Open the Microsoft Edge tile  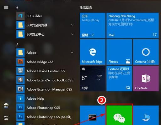pos(93,52)
